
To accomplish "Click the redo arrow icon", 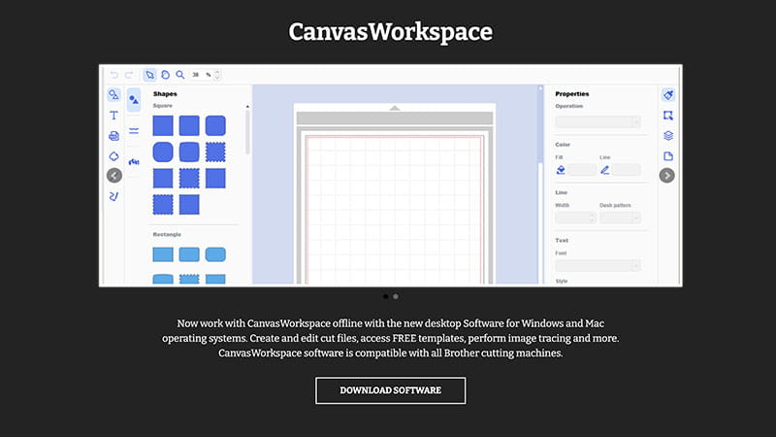I will pos(129,75).
